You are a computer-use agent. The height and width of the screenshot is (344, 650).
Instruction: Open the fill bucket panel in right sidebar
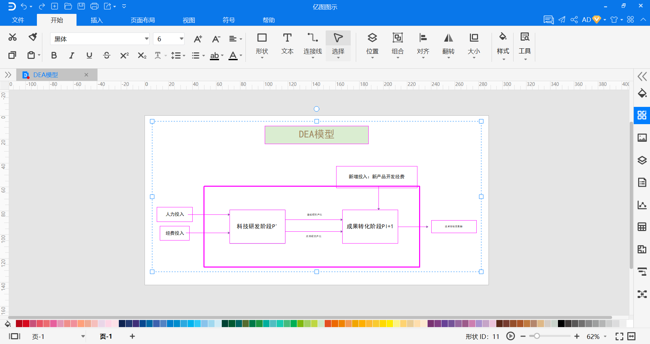[642, 93]
